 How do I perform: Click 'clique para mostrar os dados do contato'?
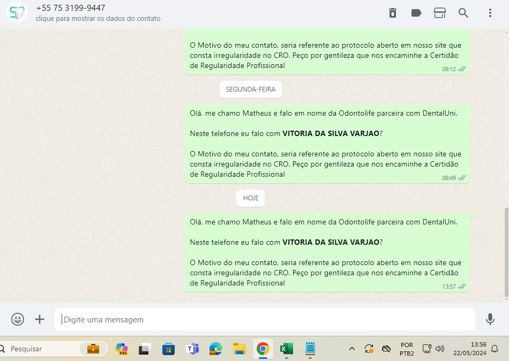(98, 19)
